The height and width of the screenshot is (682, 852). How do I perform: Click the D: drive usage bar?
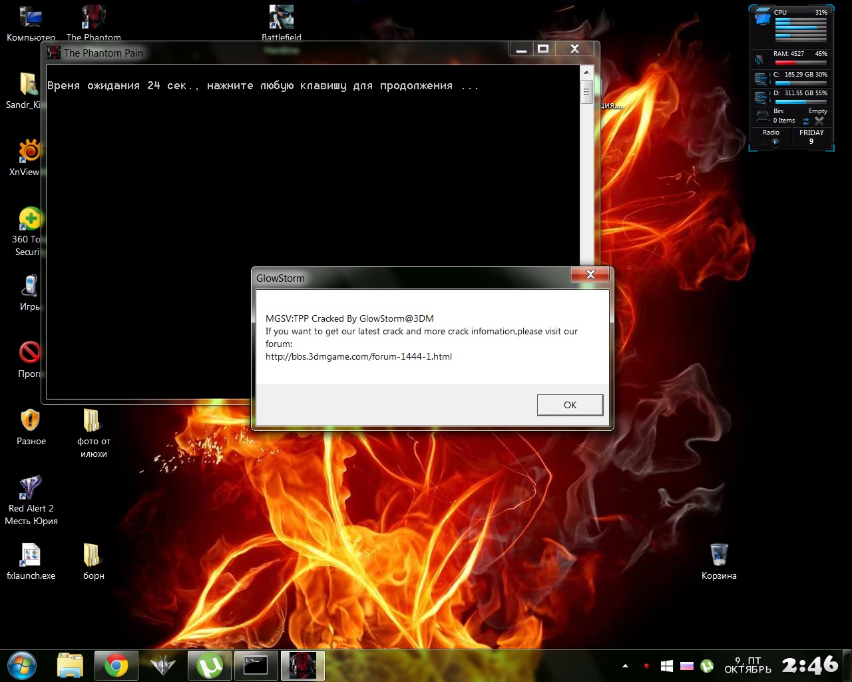click(801, 102)
